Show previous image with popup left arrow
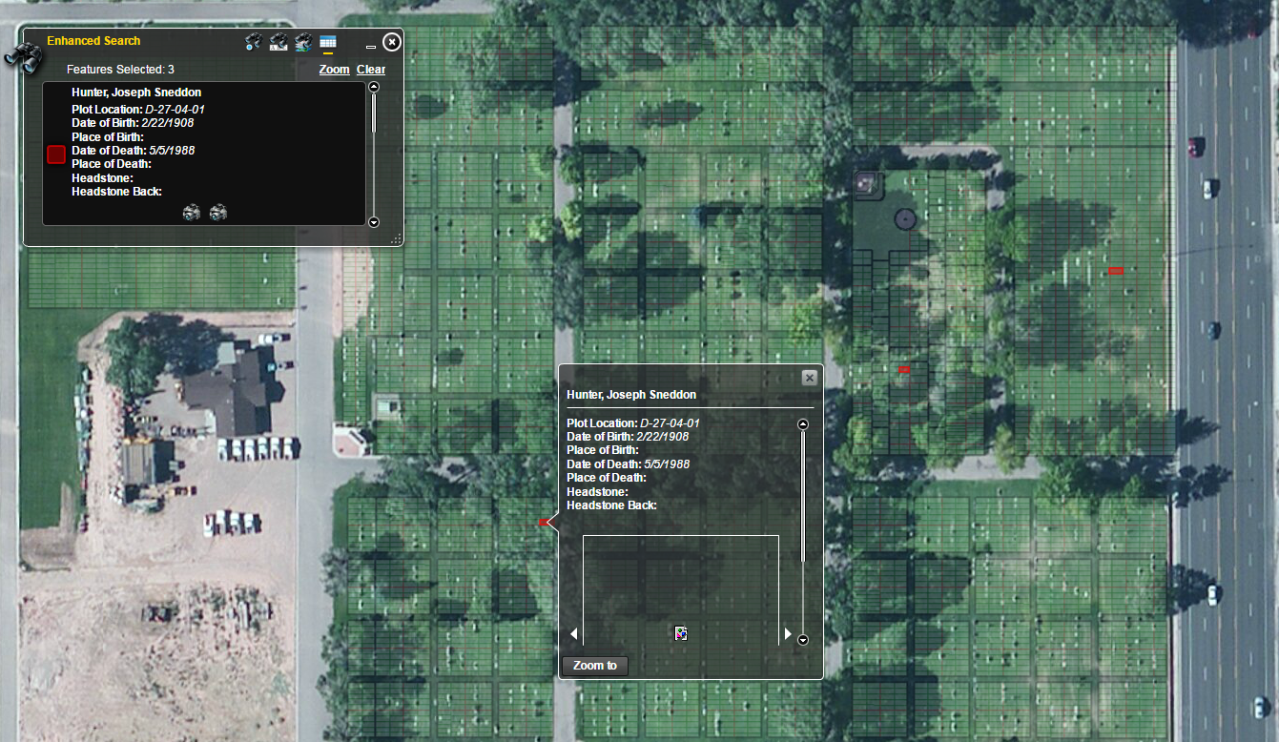 (574, 634)
